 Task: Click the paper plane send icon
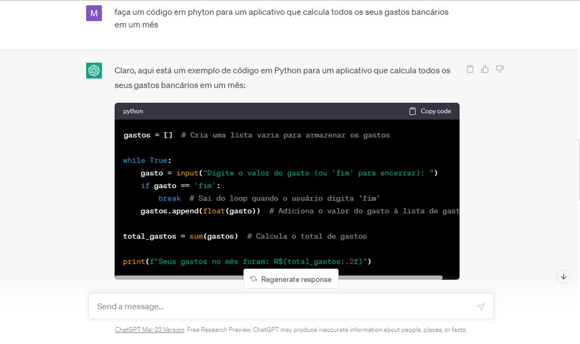[480, 306]
